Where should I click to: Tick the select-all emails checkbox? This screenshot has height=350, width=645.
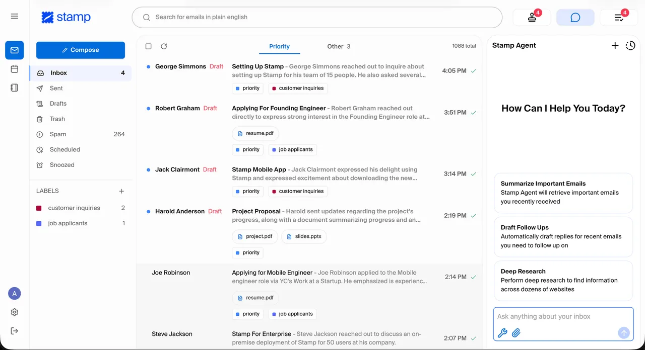(x=148, y=46)
